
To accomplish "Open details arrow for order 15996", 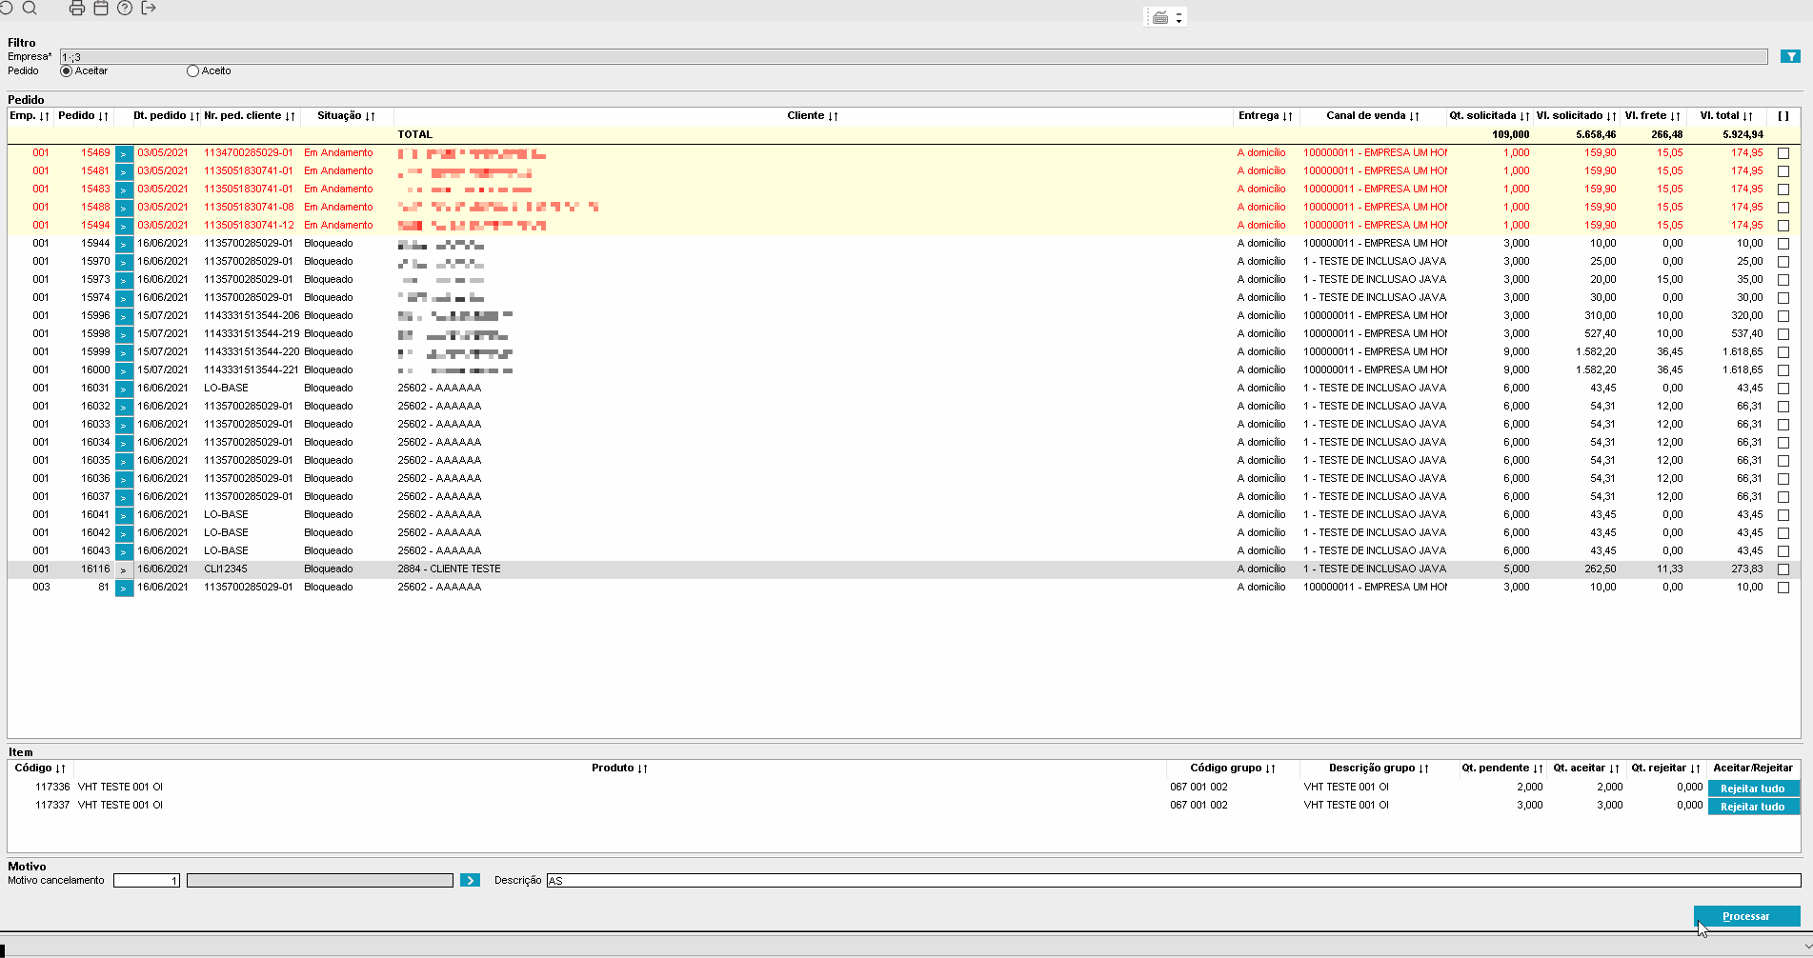I will point(124,316).
